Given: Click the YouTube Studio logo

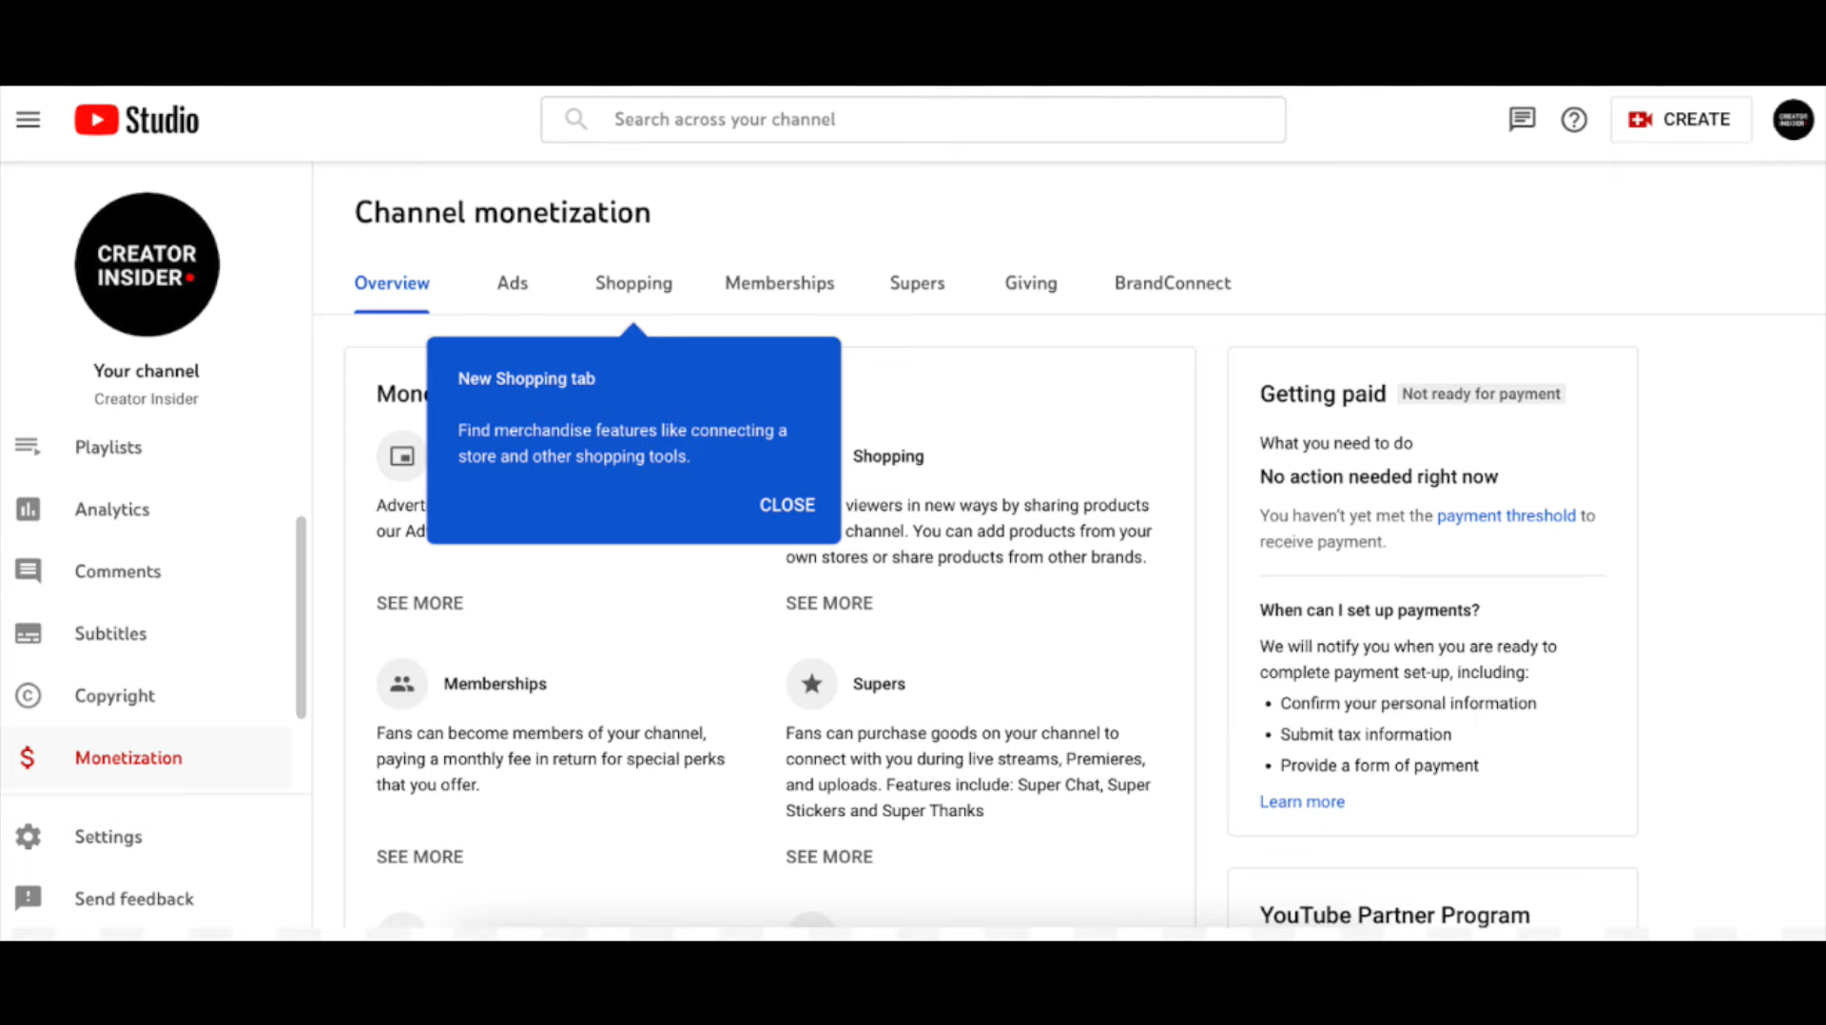Looking at the screenshot, I should (x=137, y=120).
